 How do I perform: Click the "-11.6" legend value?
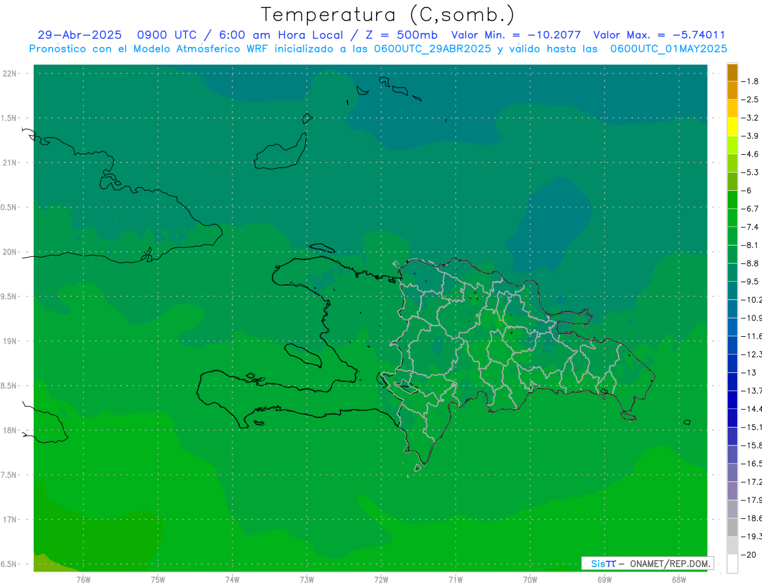click(x=752, y=336)
